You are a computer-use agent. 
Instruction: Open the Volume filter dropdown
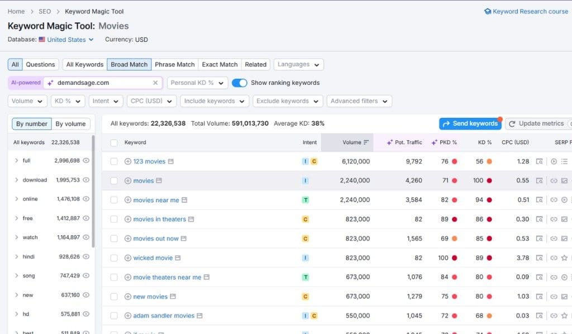(x=27, y=101)
